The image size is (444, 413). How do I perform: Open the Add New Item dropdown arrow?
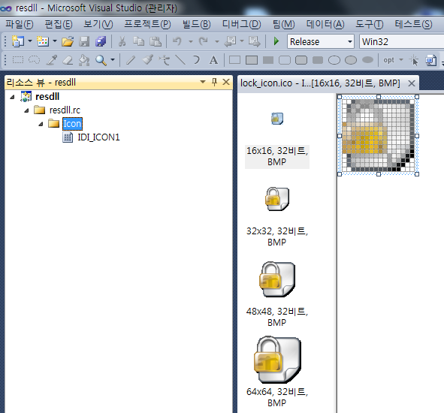[x=55, y=41]
